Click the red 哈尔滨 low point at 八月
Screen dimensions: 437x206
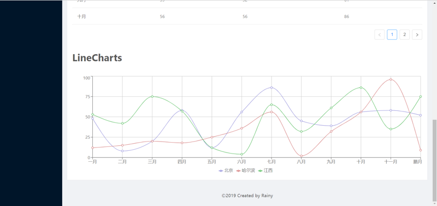point(302,156)
